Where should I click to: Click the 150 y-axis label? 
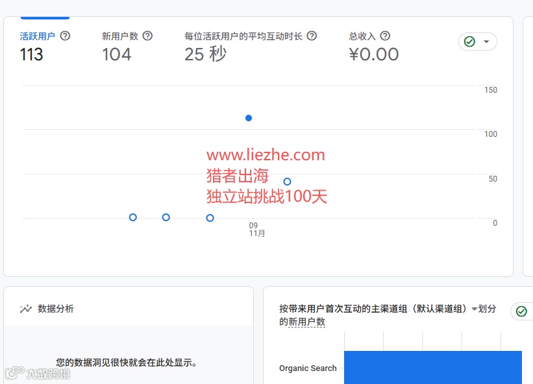pos(491,90)
